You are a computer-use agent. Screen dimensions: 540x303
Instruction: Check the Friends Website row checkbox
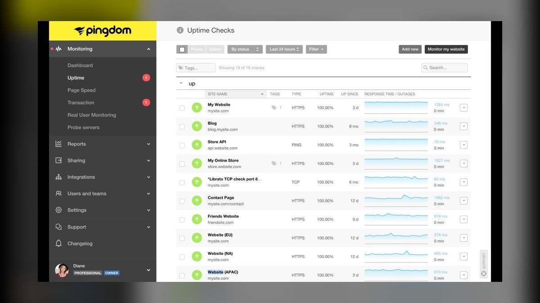pos(182,220)
